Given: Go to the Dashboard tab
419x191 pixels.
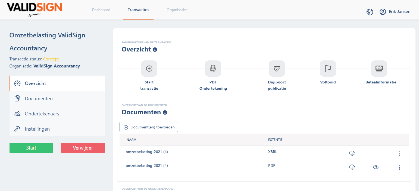Looking at the screenshot, I should 101,10.
